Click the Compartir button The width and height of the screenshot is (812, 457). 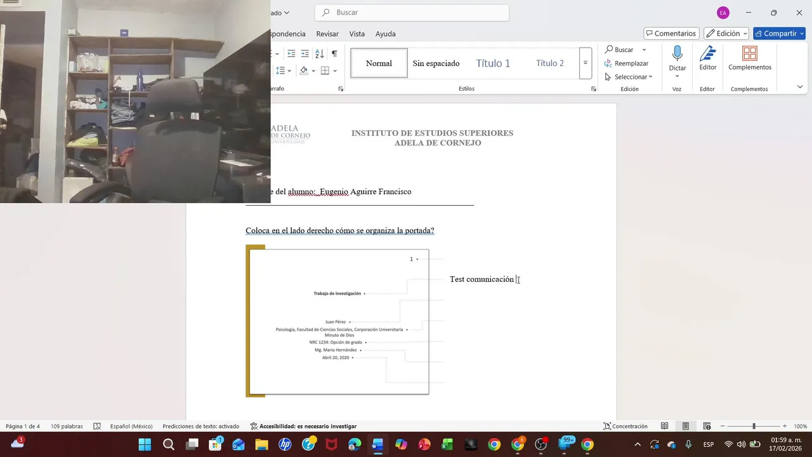[779, 34]
